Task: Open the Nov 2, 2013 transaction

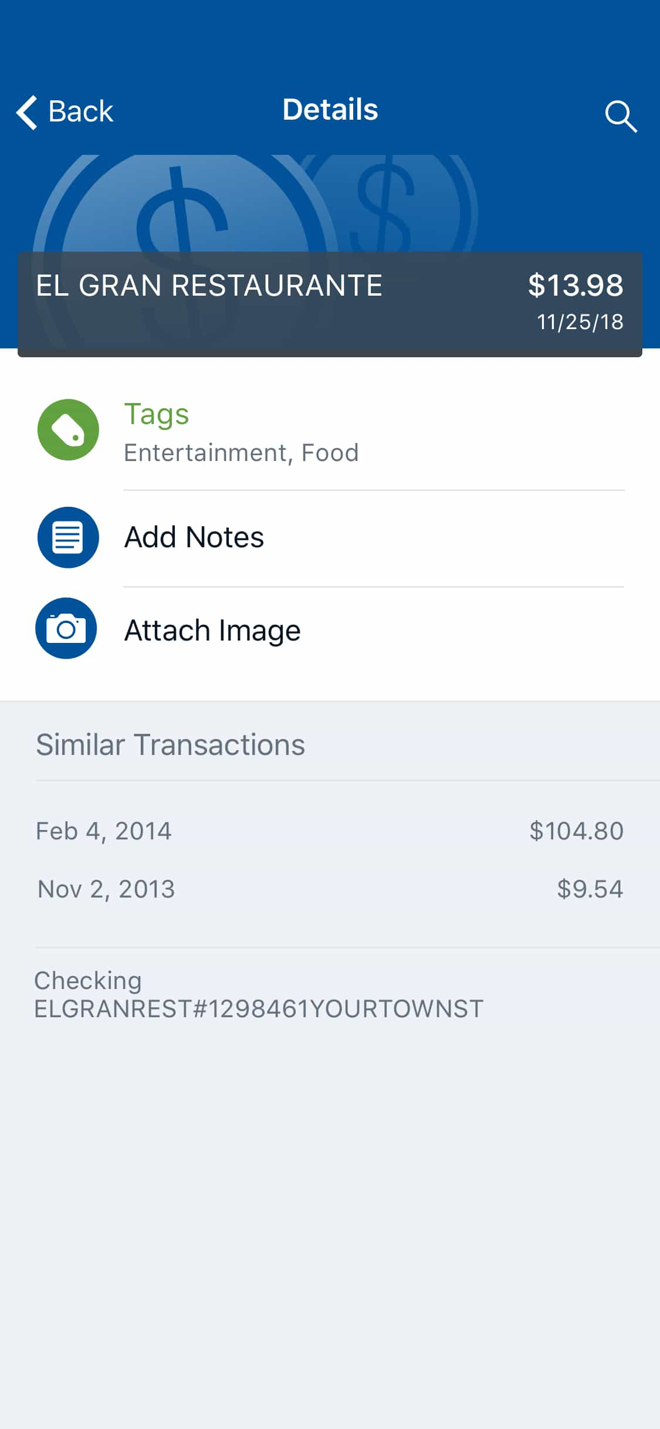Action: [x=330, y=889]
